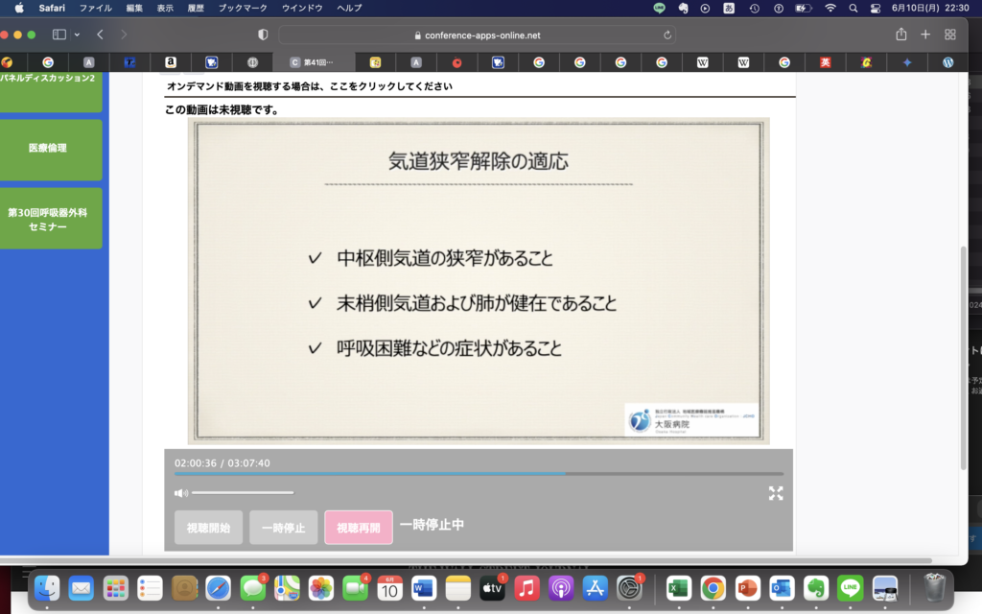Click the Safari share icon
This screenshot has width=982, height=614.
[900, 35]
